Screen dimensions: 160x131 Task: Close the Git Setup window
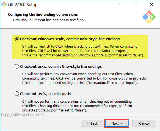click(x=151, y=4)
